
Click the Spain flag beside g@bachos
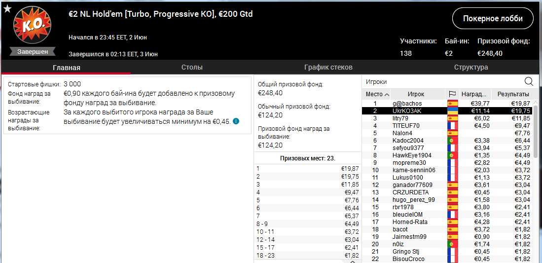[452, 104]
